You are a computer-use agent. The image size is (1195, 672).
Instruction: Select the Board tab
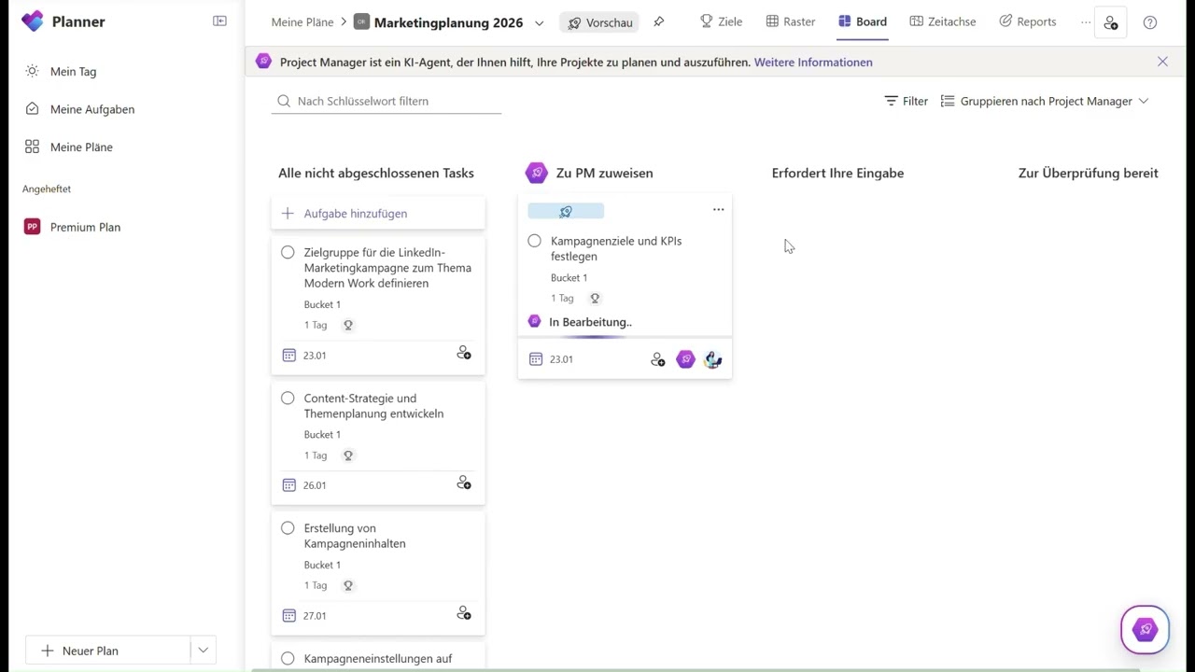pyautogui.click(x=863, y=21)
